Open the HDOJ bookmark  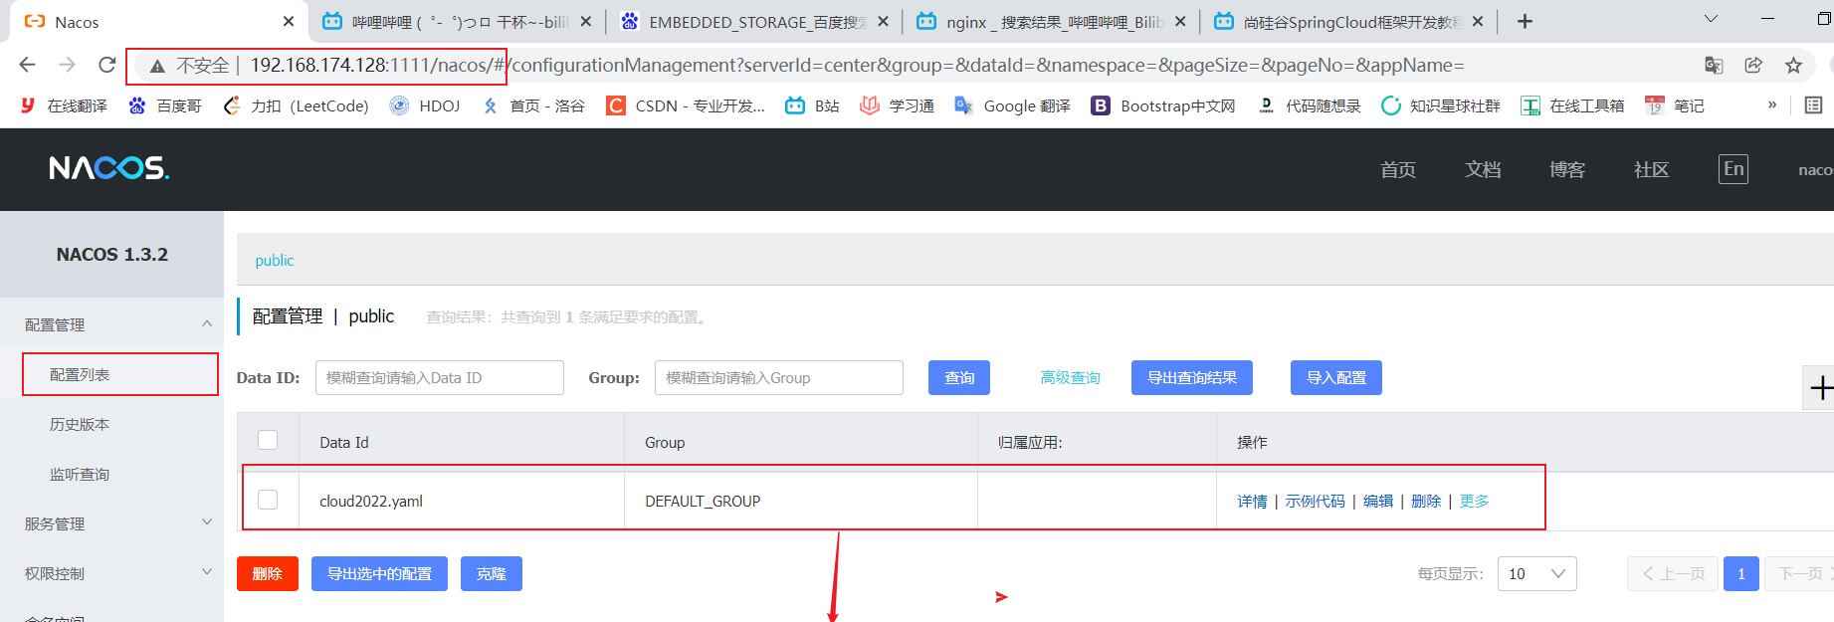tap(425, 105)
